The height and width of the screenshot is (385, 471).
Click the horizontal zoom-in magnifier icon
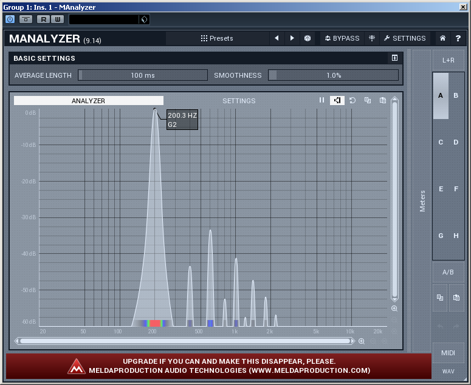click(x=362, y=341)
